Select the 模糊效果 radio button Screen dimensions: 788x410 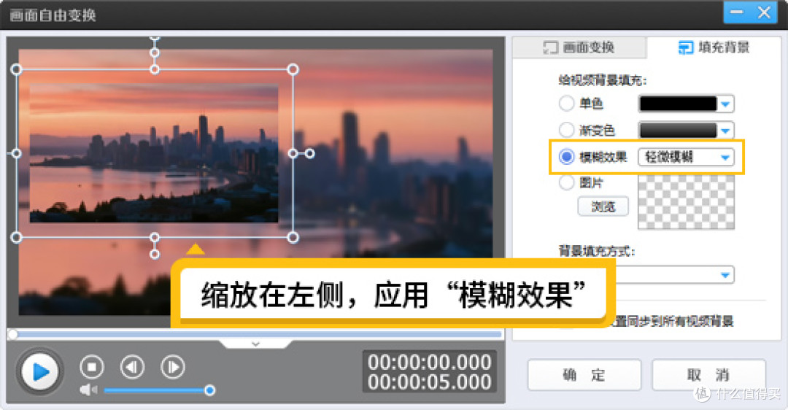tap(566, 157)
